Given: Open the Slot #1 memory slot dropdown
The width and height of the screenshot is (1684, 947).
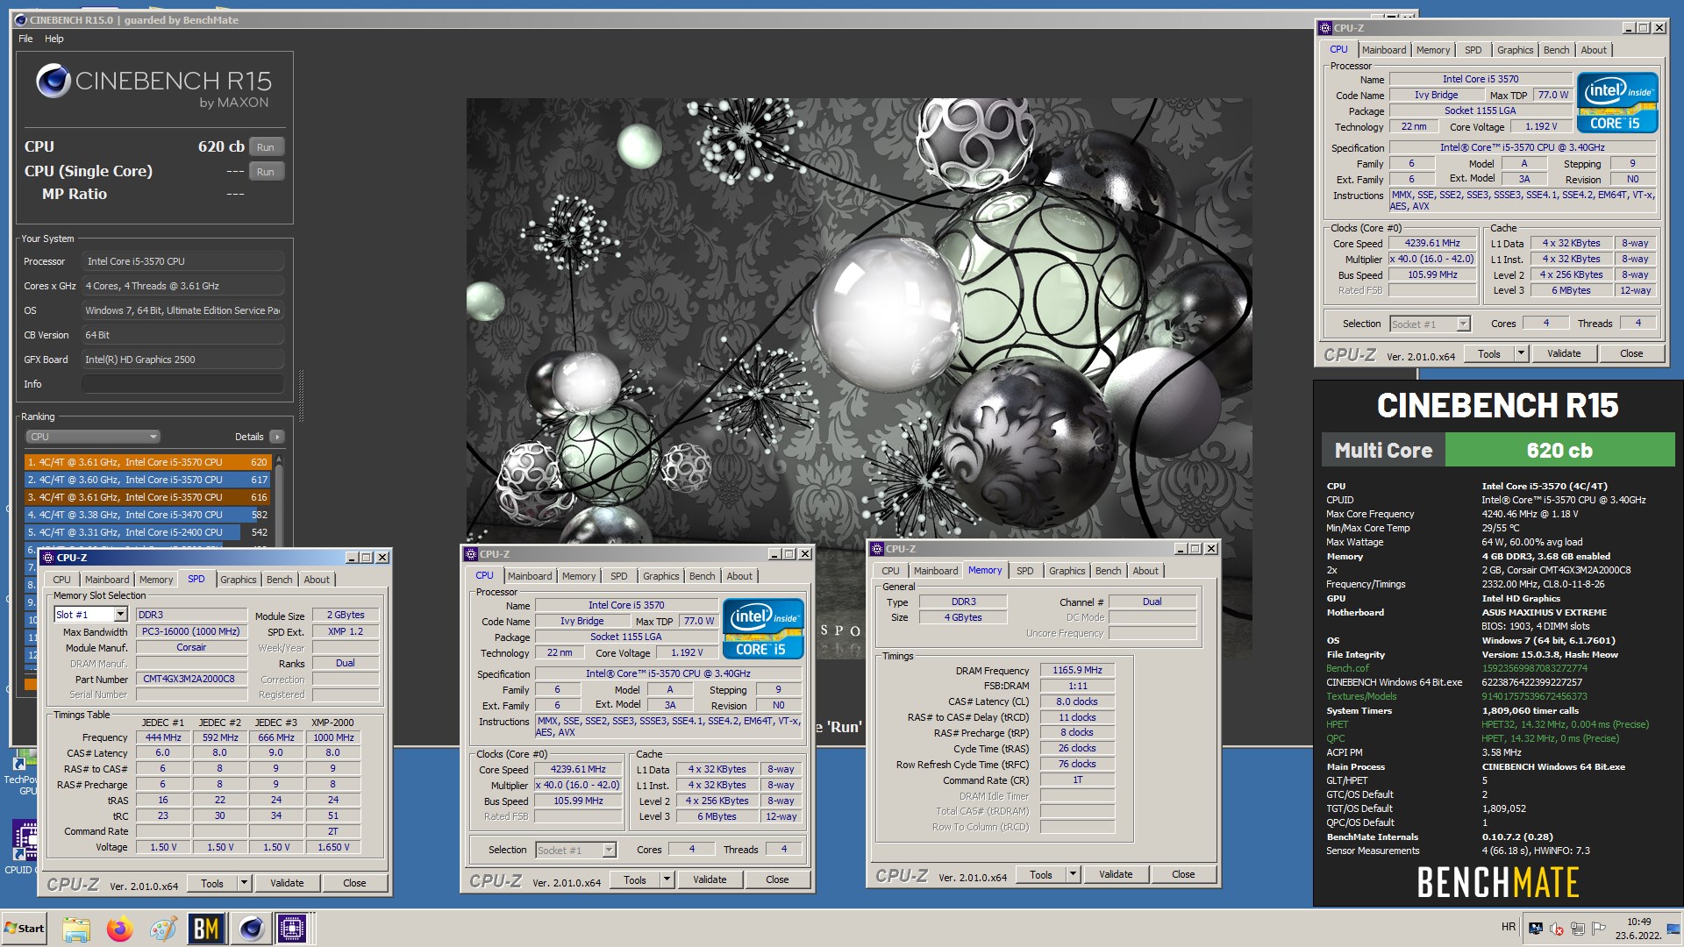Looking at the screenshot, I should 120,615.
